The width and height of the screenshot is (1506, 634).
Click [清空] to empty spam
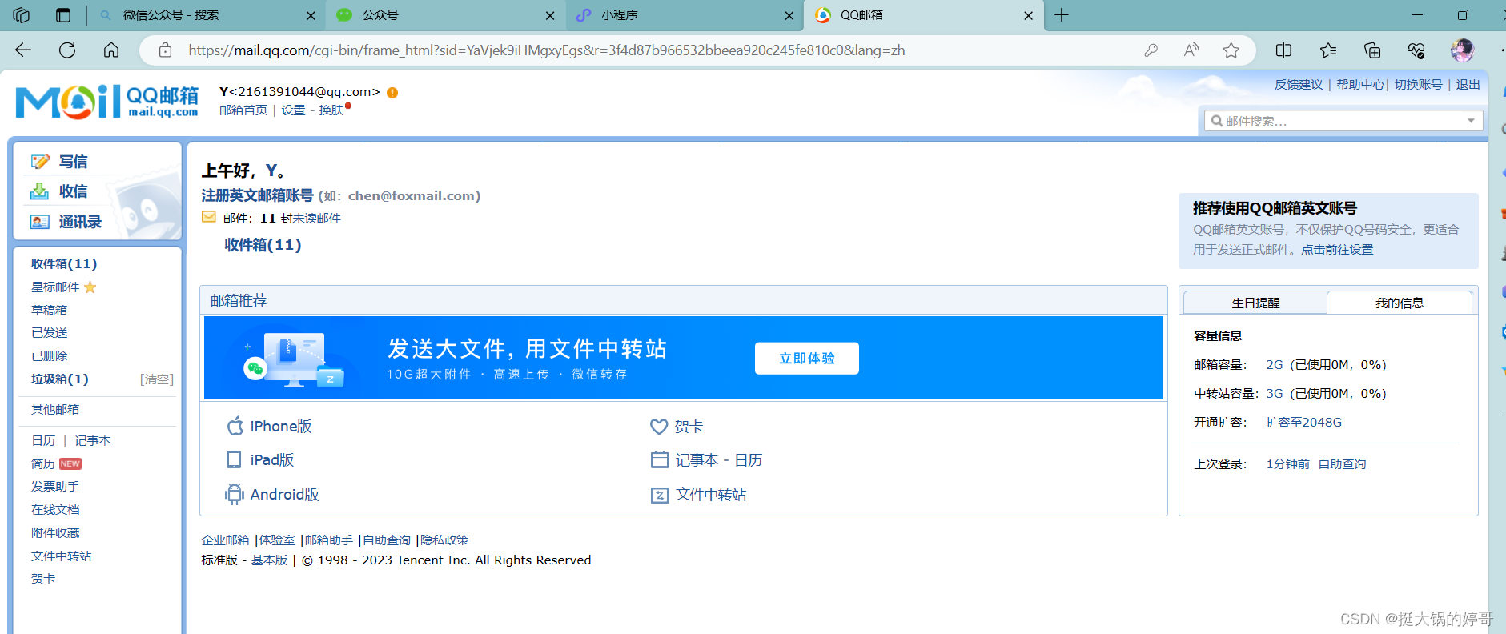[x=156, y=379]
